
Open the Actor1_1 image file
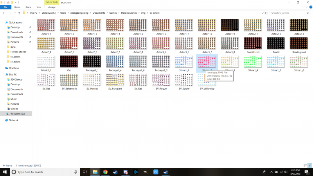[46, 27]
